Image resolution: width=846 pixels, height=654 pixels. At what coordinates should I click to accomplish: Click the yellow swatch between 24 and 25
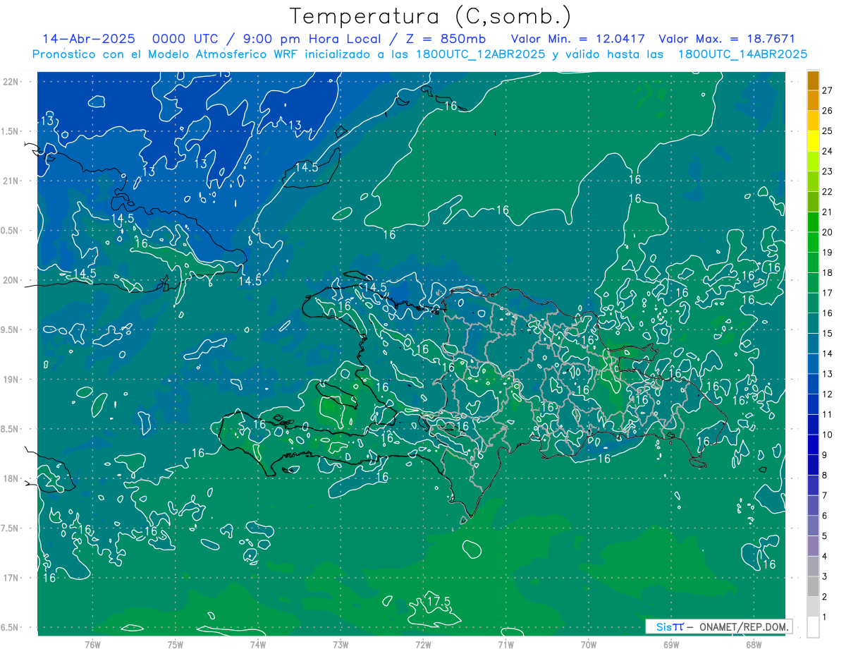click(813, 141)
